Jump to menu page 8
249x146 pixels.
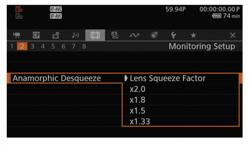(84, 46)
